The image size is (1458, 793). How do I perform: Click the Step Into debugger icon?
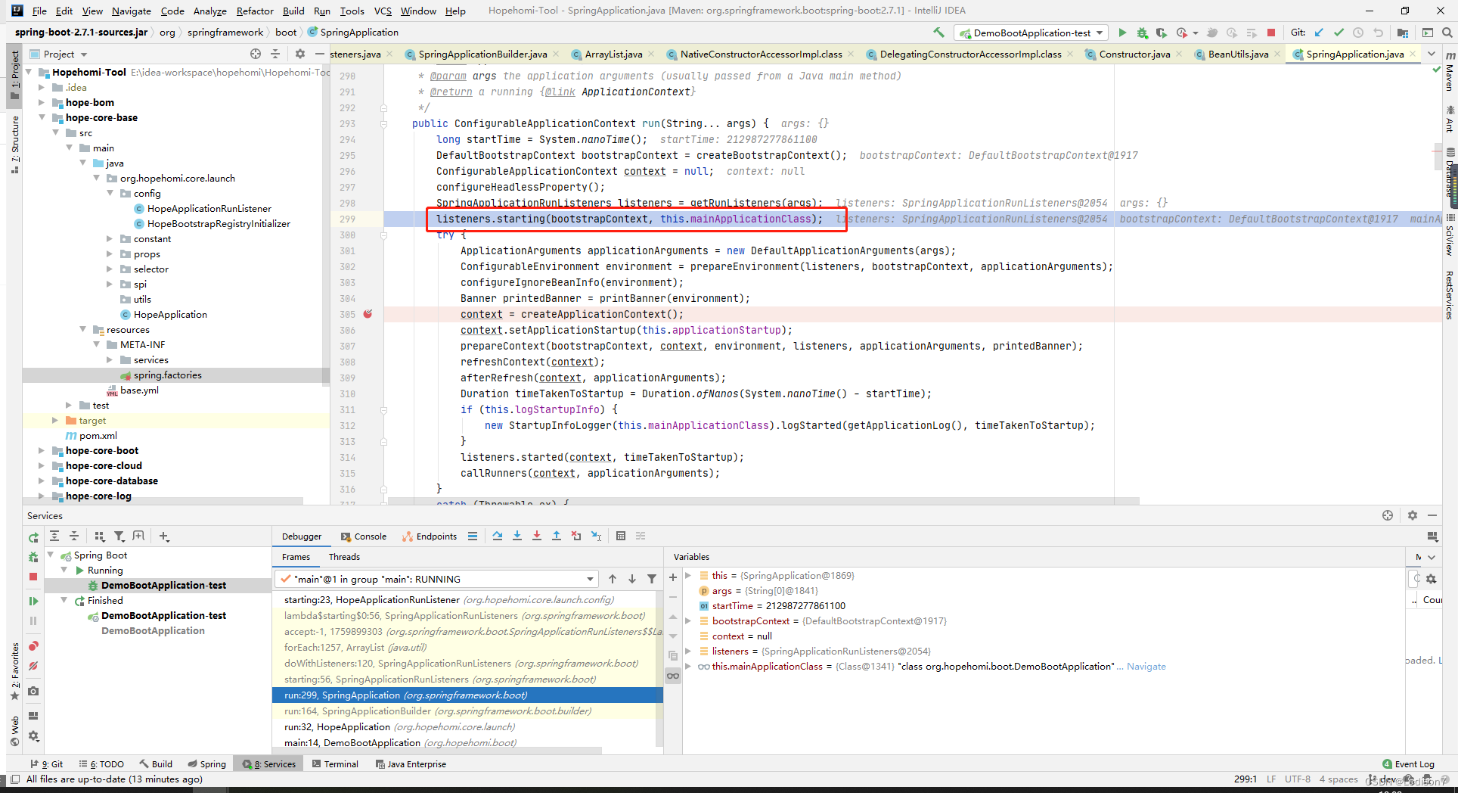[x=517, y=536]
